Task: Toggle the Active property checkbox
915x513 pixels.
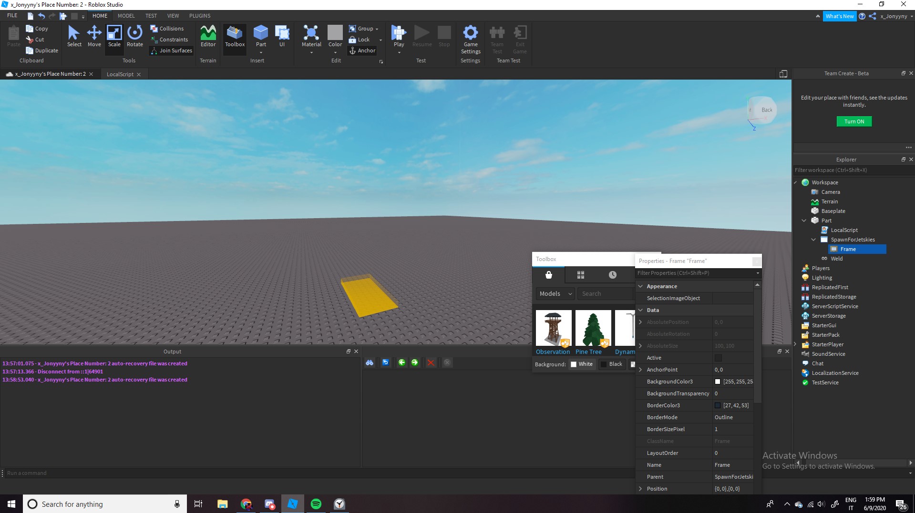Action: pyautogui.click(x=718, y=358)
